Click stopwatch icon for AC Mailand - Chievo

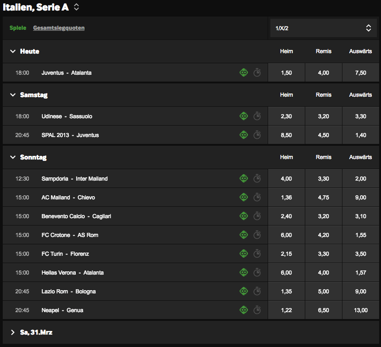click(257, 197)
